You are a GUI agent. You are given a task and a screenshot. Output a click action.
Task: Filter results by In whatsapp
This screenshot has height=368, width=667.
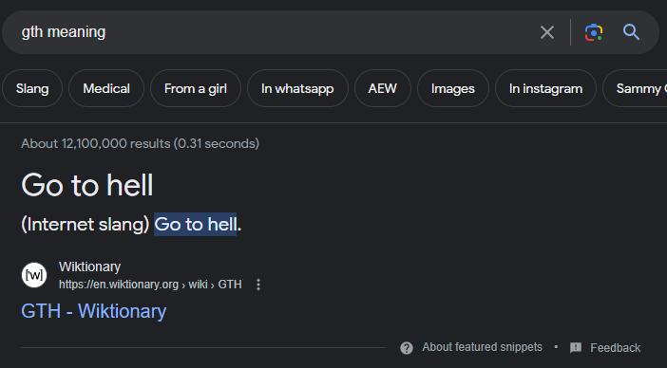(297, 88)
